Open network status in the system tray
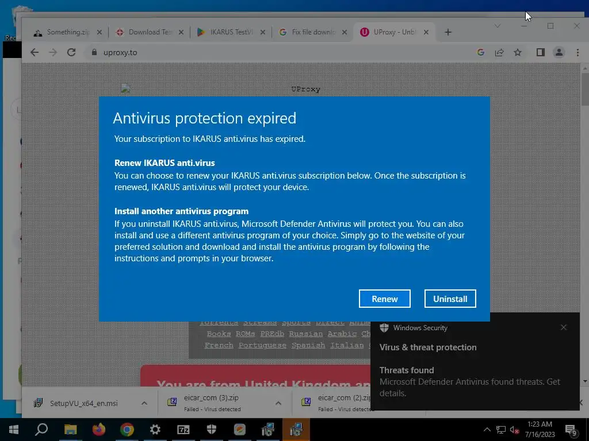589x441 pixels. coord(501,430)
